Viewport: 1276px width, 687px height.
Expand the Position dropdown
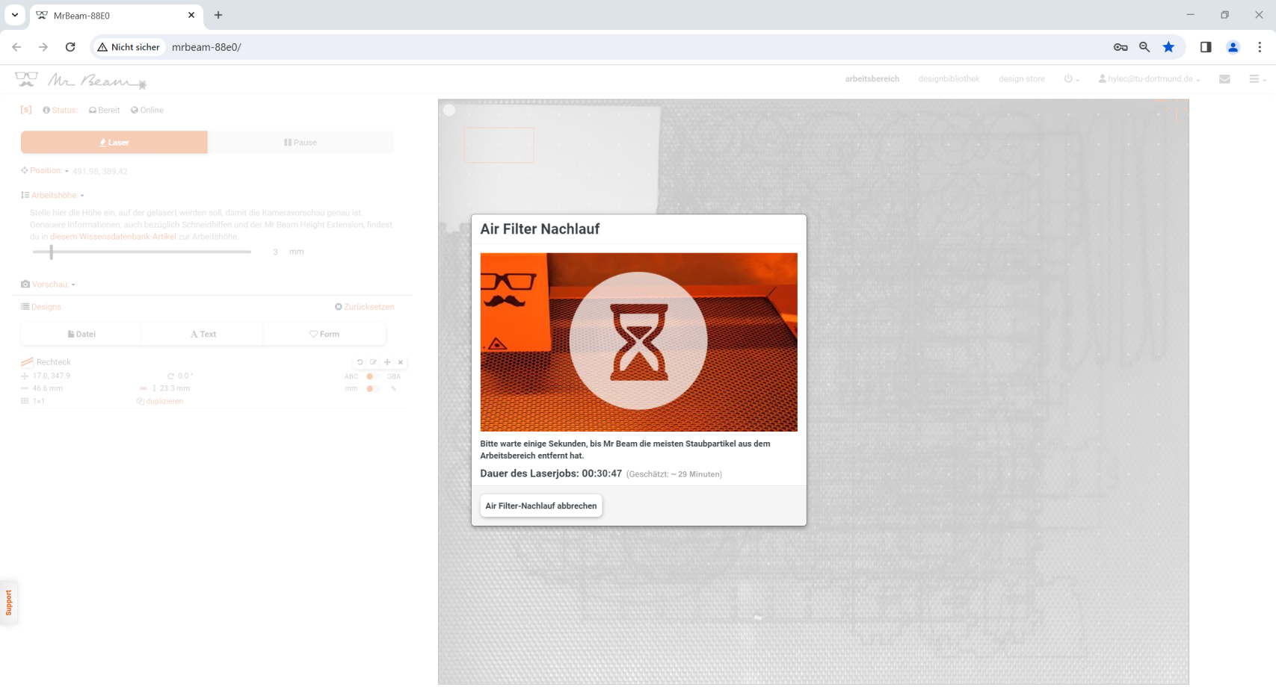[45, 170]
